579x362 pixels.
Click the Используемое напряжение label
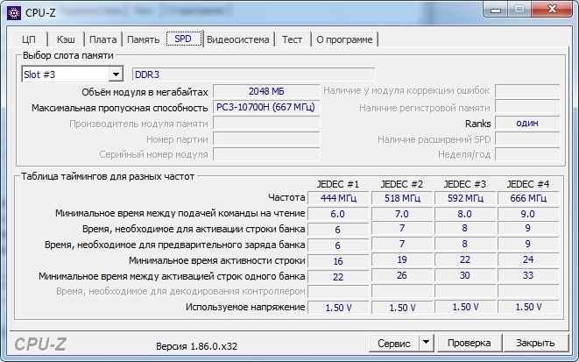point(245,307)
